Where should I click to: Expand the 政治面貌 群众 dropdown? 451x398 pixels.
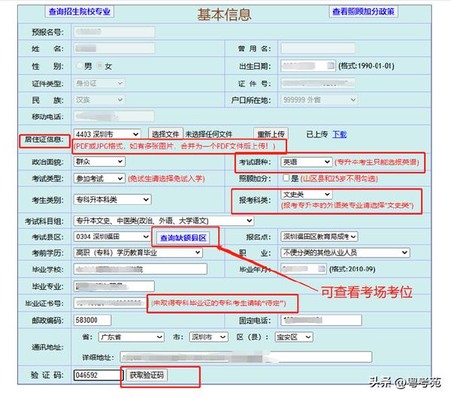[99, 161]
